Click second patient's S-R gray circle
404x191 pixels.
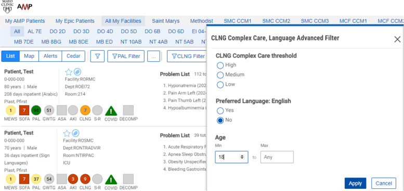coord(97,179)
